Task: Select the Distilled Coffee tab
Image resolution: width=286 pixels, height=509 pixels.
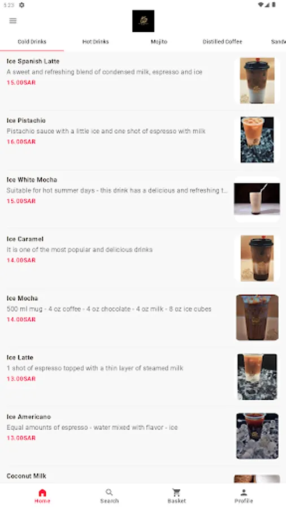Action: pos(223,41)
